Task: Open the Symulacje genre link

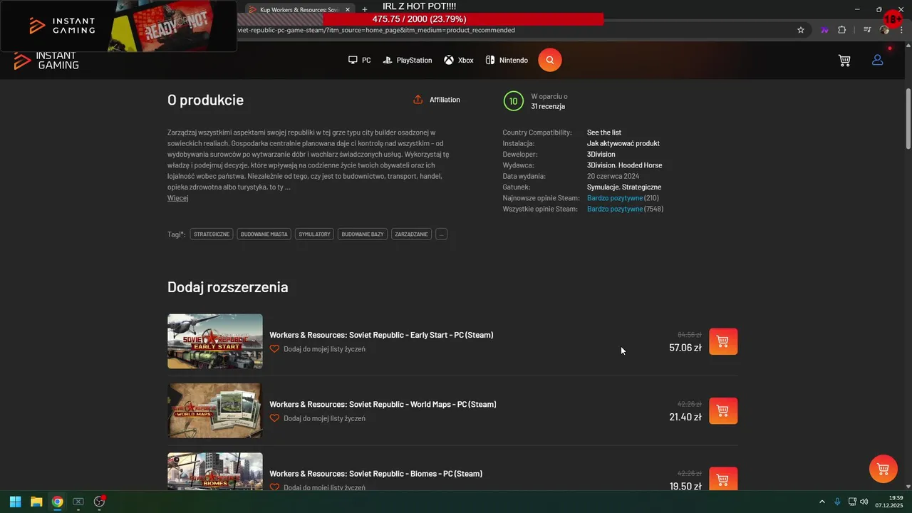Action: (x=603, y=187)
